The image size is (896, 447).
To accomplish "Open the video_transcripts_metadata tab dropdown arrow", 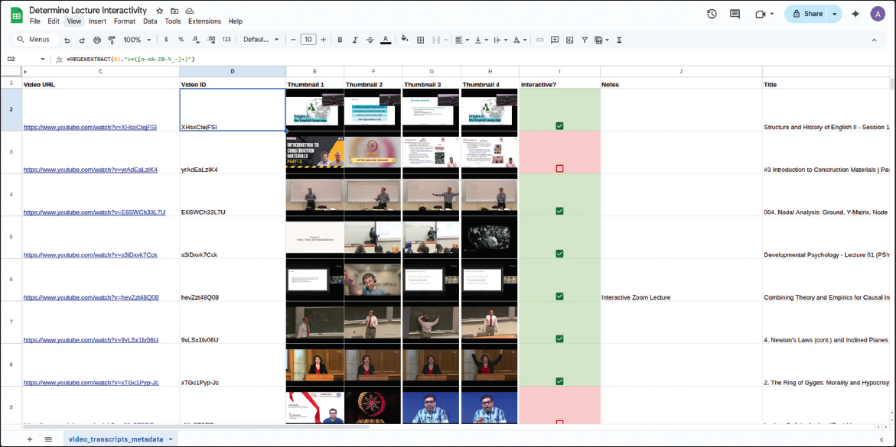I will 171,439.
